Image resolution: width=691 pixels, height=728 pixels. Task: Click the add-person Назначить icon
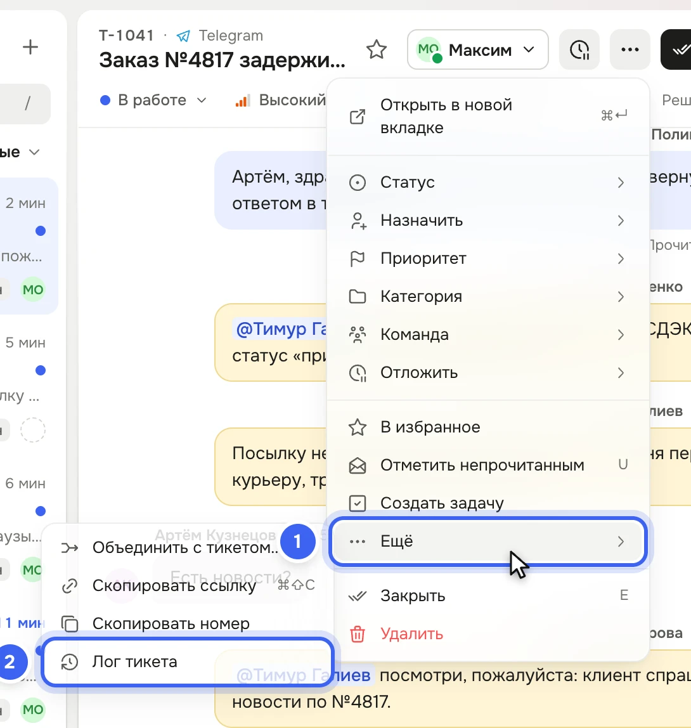(358, 221)
